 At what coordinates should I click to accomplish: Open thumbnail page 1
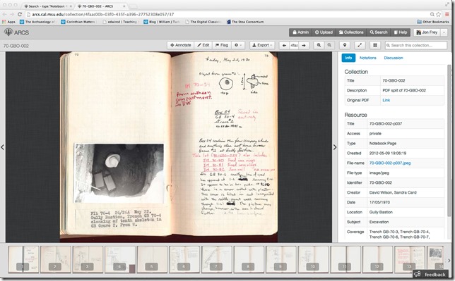23,259
